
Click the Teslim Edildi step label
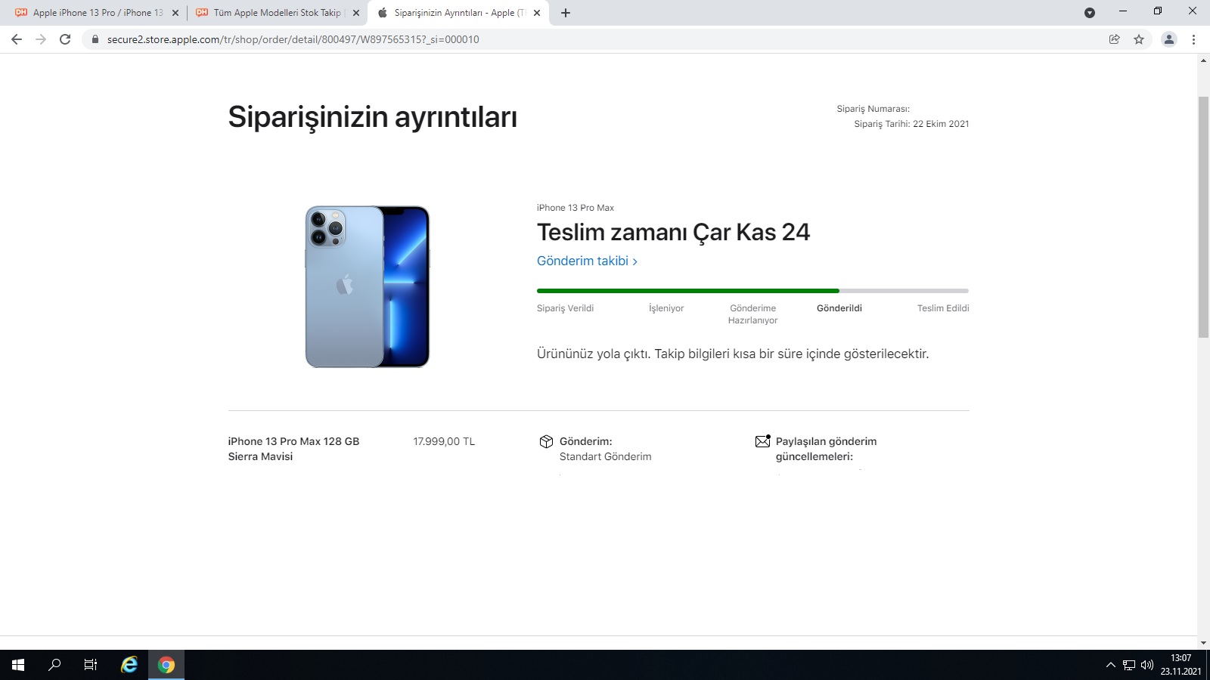[x=943, y=308]
